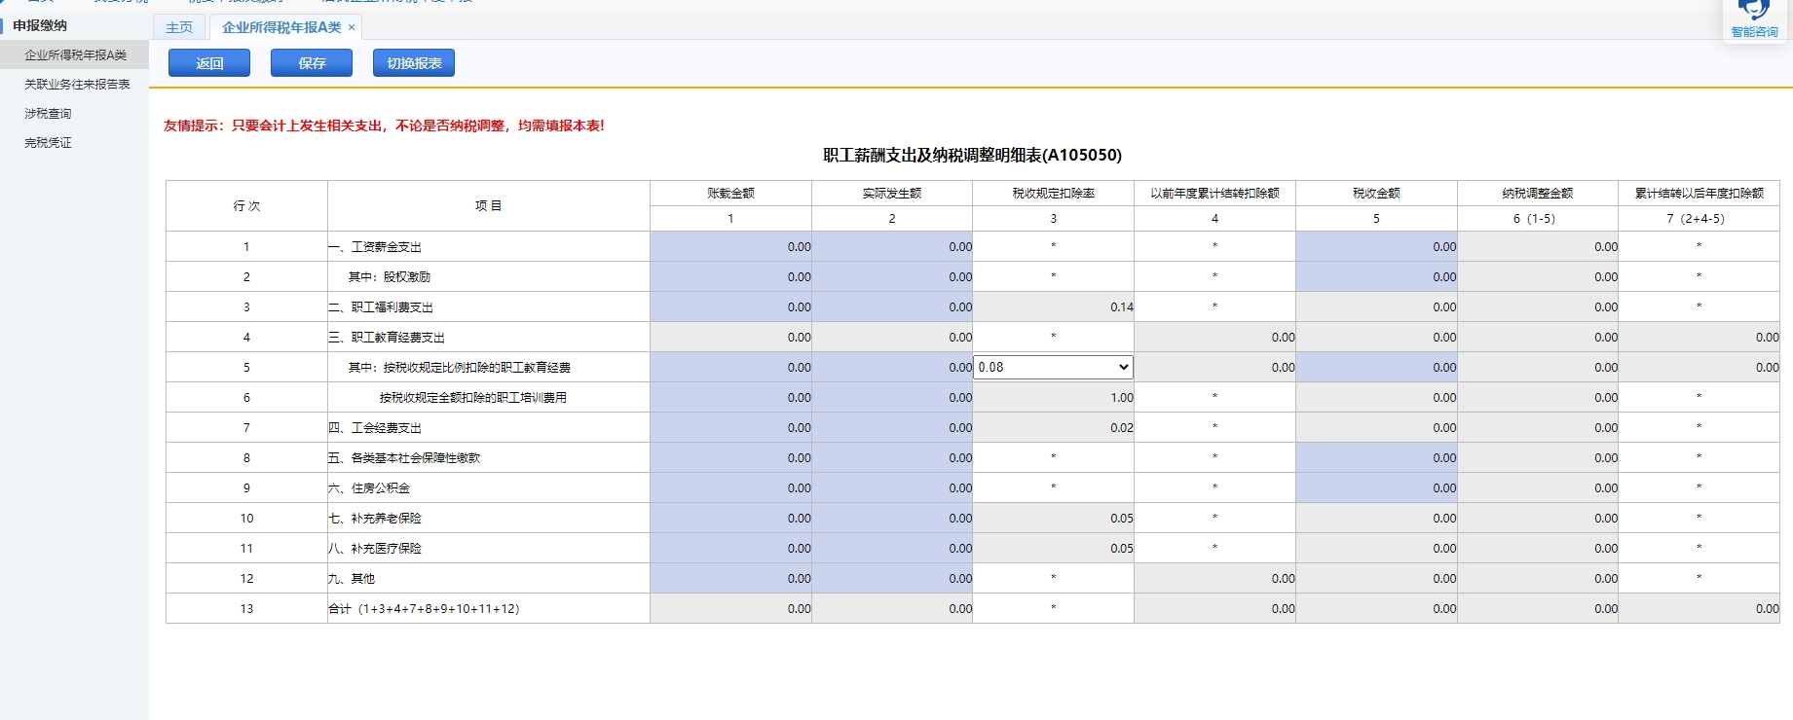Click the 切换报表 button

tap(414, 63)
